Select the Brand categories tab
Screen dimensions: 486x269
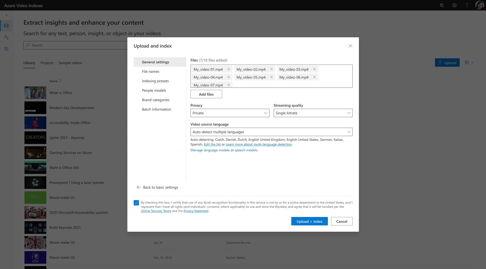(x=160, y=100)
